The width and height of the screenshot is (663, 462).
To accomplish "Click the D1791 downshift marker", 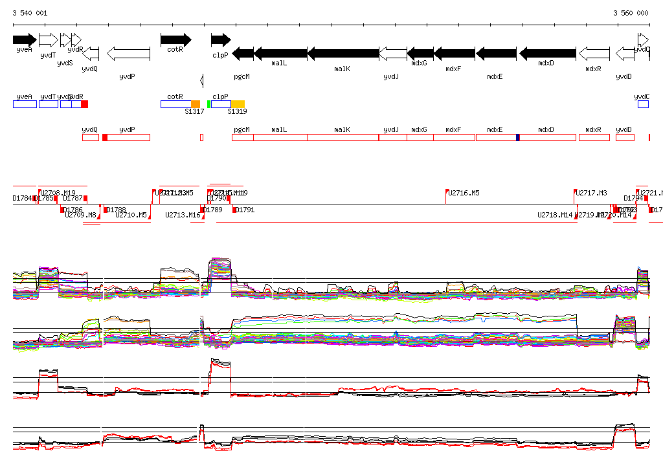I will tap(234, 210).
